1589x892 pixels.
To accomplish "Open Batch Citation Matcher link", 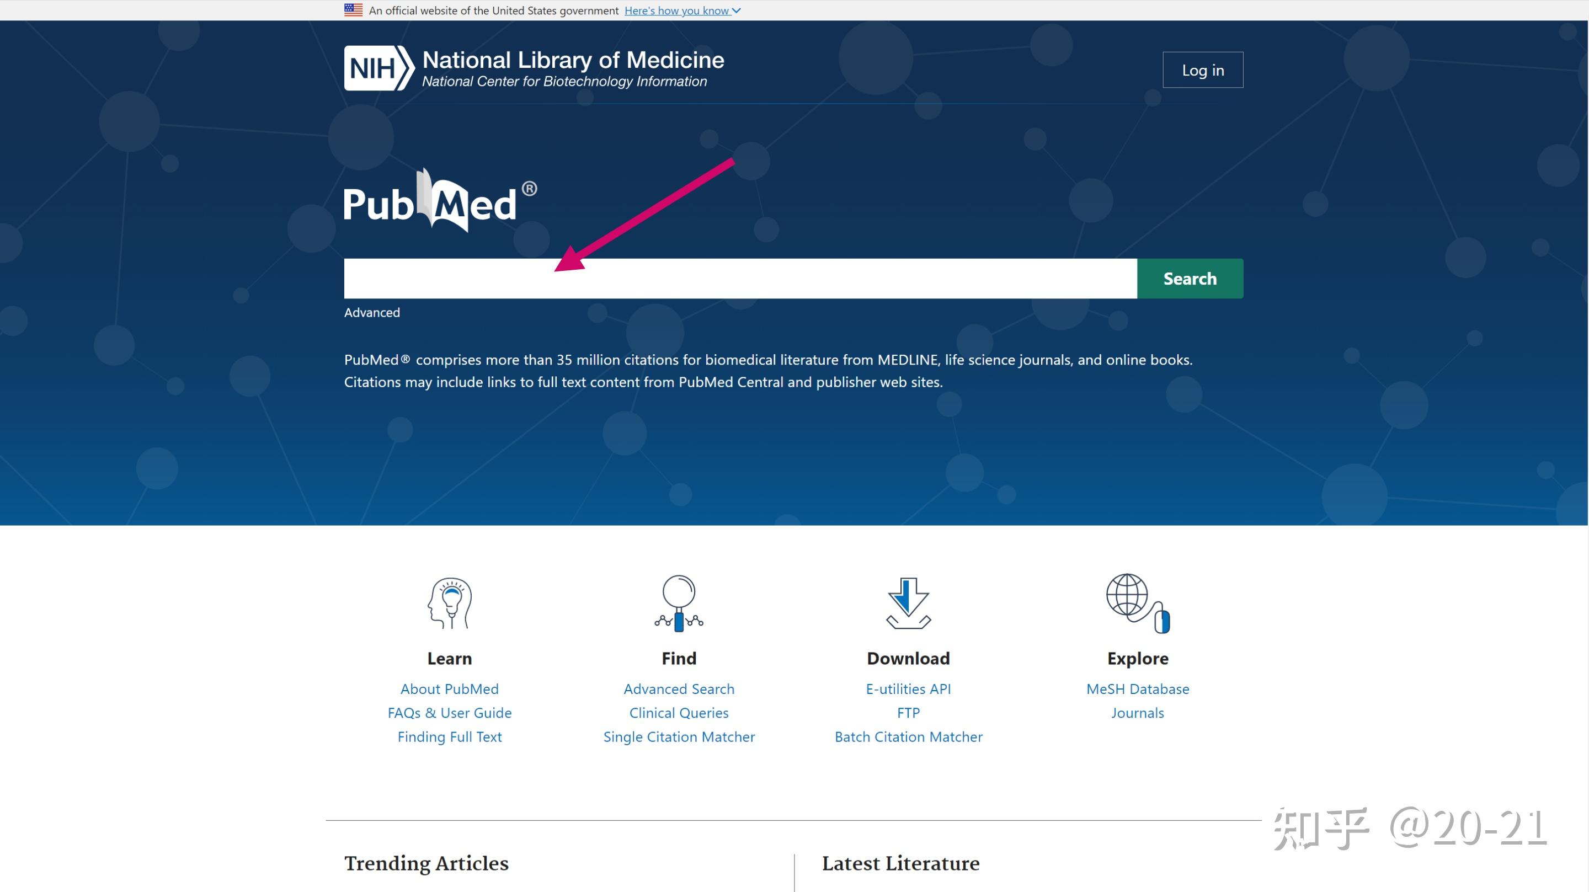I will (x=908, y=737).
